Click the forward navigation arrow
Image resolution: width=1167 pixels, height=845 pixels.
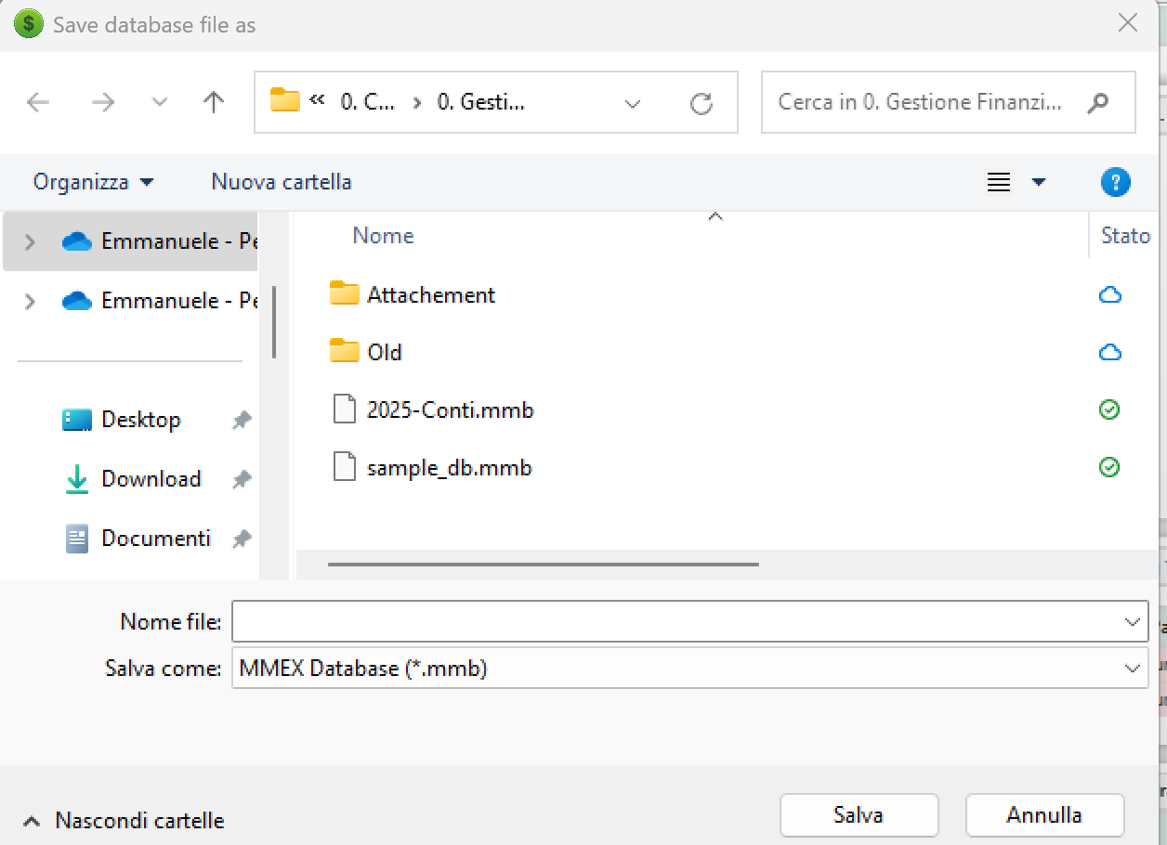(102, 102)
